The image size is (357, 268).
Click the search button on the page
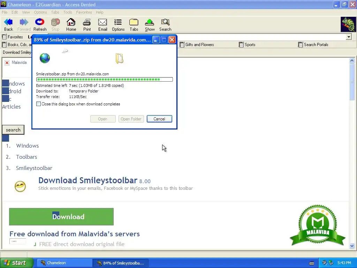pyautogui.click(x=13, y=130)
